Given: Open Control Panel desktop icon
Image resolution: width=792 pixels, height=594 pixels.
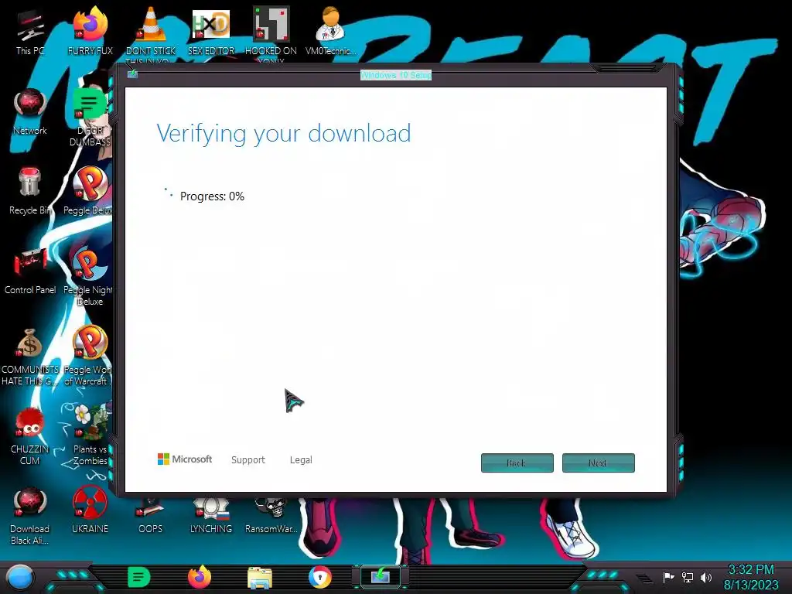Looking at the screenshot, I should [30, 271].
